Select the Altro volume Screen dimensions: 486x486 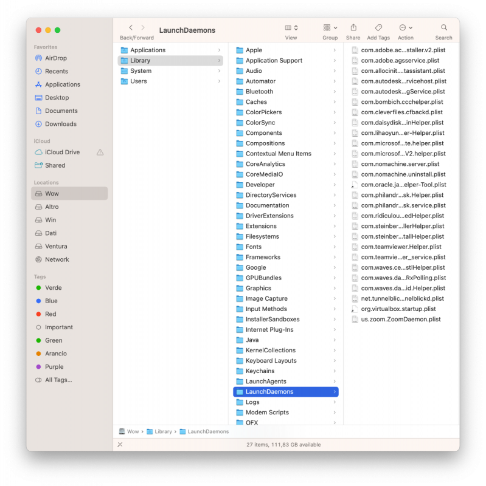[x=69, y=207]
